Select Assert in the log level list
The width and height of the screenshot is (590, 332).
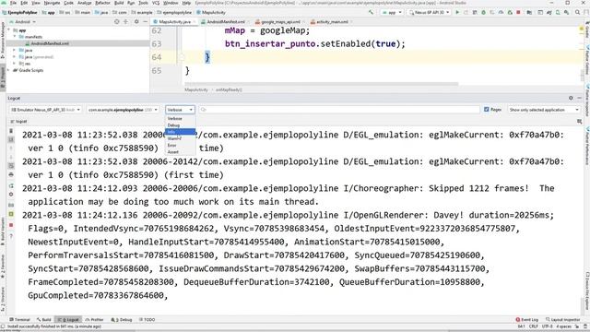click(181, 152)
